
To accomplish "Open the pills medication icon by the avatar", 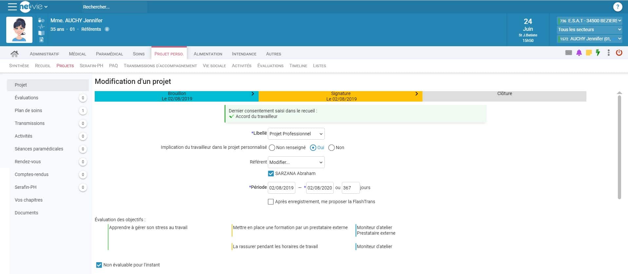I will click(41, 20).
